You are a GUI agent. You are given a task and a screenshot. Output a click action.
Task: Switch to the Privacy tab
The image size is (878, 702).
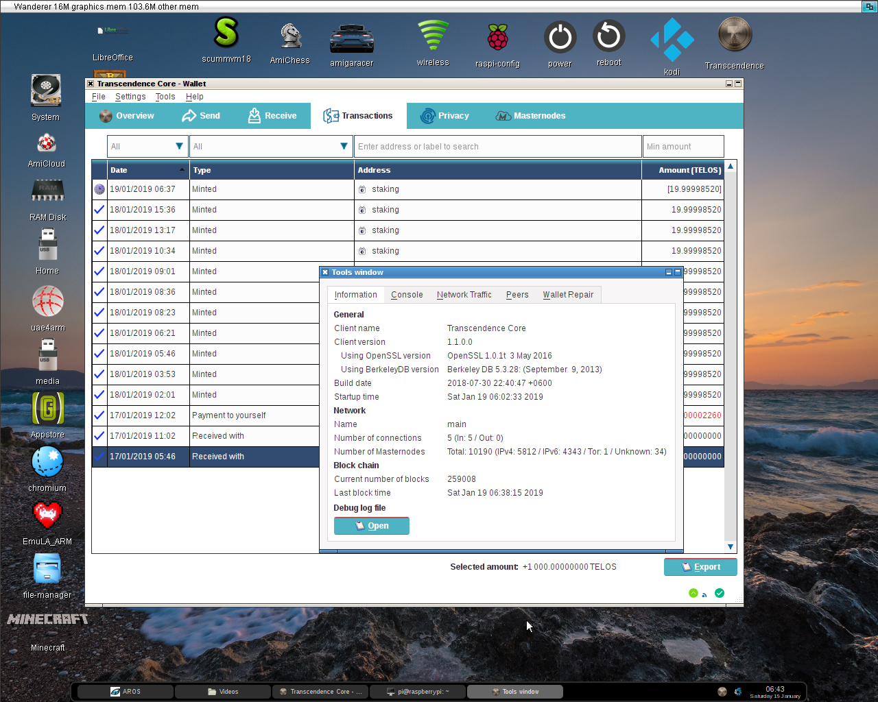pos(445,116)
